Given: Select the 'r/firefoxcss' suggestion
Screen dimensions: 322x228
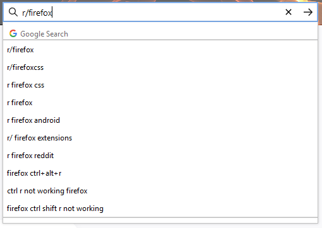Looking at the screenshot, I should pos(160,67).
